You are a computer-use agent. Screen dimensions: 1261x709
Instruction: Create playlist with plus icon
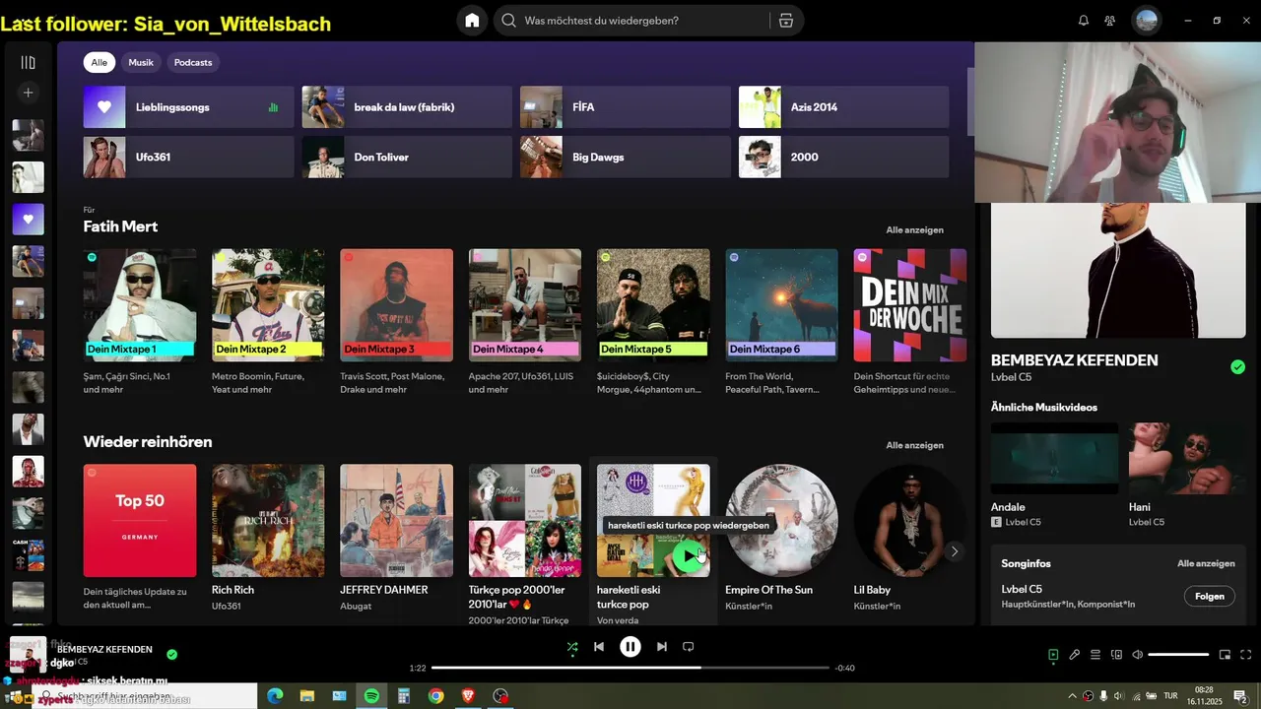pyautogui.click(x=28, y=93)
